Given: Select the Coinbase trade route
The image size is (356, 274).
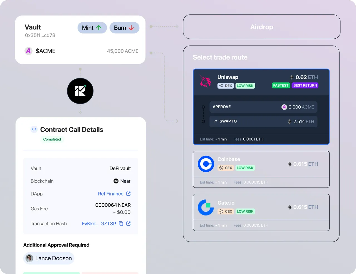Looking at the screenshot, I should (x=261, y=169).
